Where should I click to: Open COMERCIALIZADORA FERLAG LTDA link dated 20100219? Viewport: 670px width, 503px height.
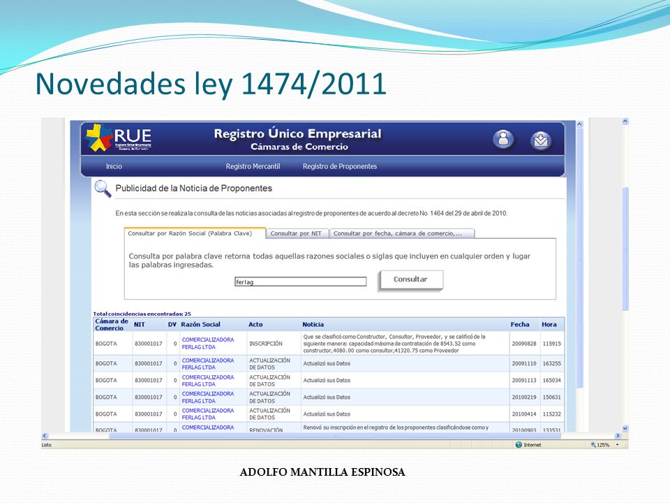click(x=208, y=398)
